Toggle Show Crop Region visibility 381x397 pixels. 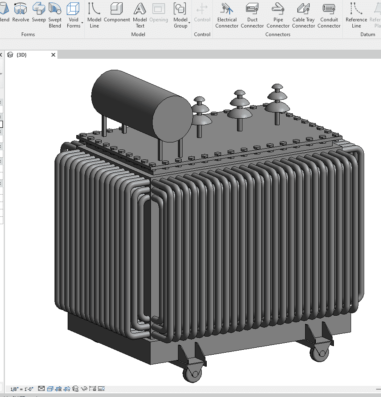coord(66,388)
